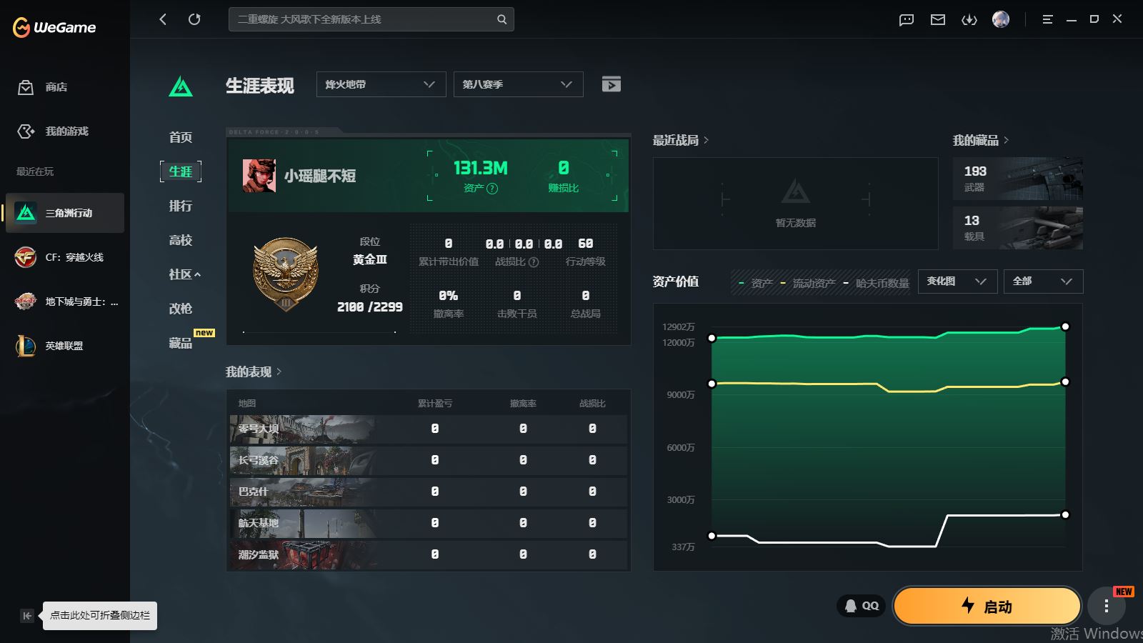Click the help icon next to 资产
Viewport: 1143px width, 643px height.
pyautogui.click(x=492, y=189)
